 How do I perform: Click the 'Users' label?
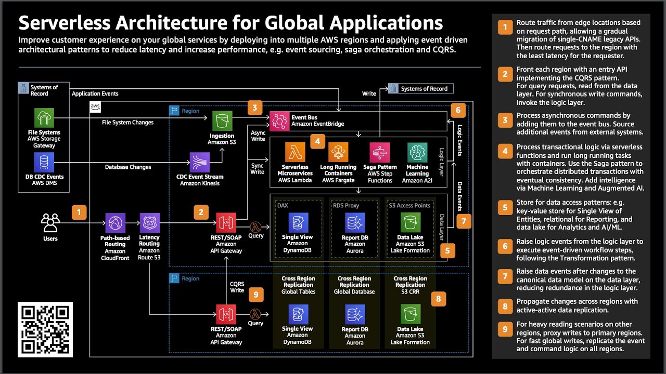point(50,239)
